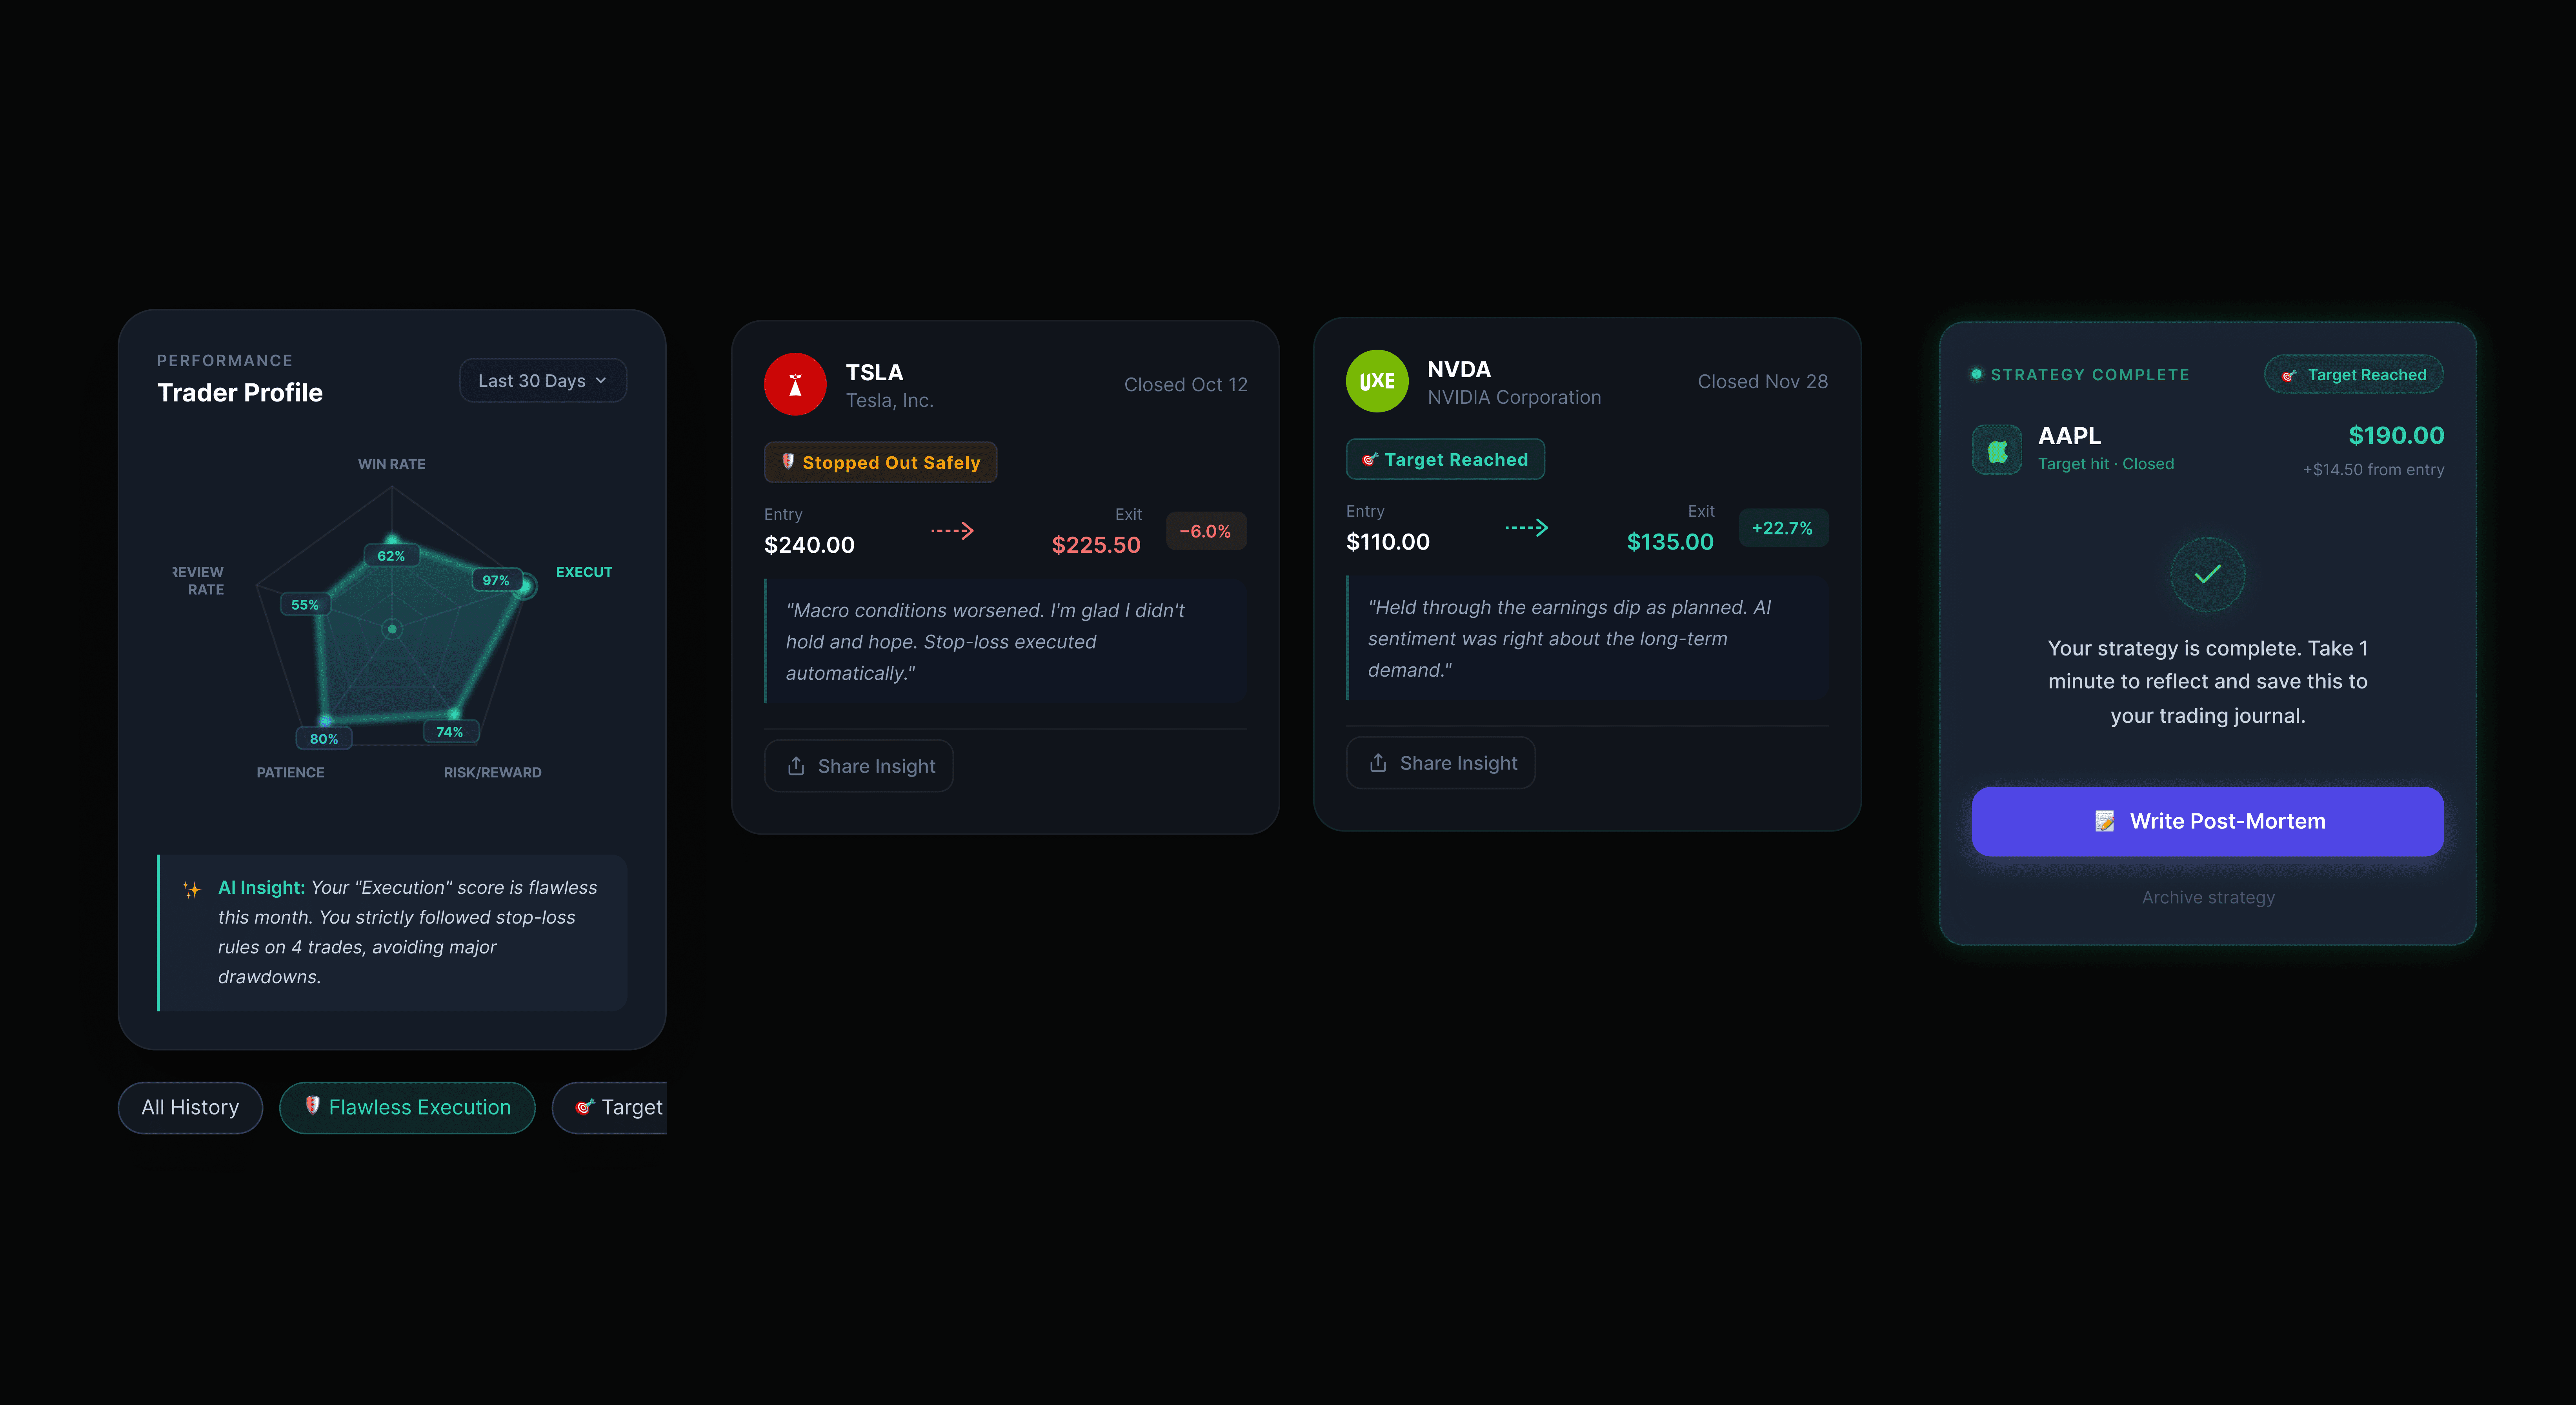Click the Stopped Out Safely badge
Viewport: 2576px width, 1405px height.
coord(880,463)
